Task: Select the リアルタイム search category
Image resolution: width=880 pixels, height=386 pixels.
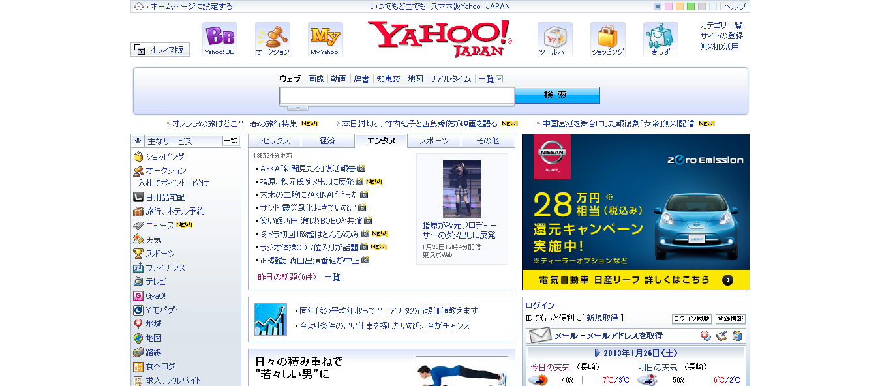Action: [450, 79]
